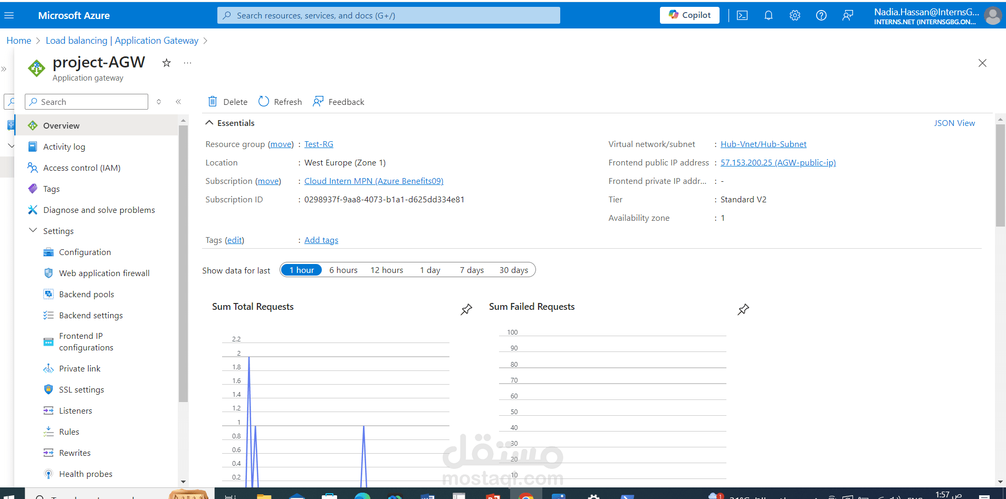Open the notifications bell
Image resolution: width=1006 pixels, height=499 pixels.
(x=768, y=15)
